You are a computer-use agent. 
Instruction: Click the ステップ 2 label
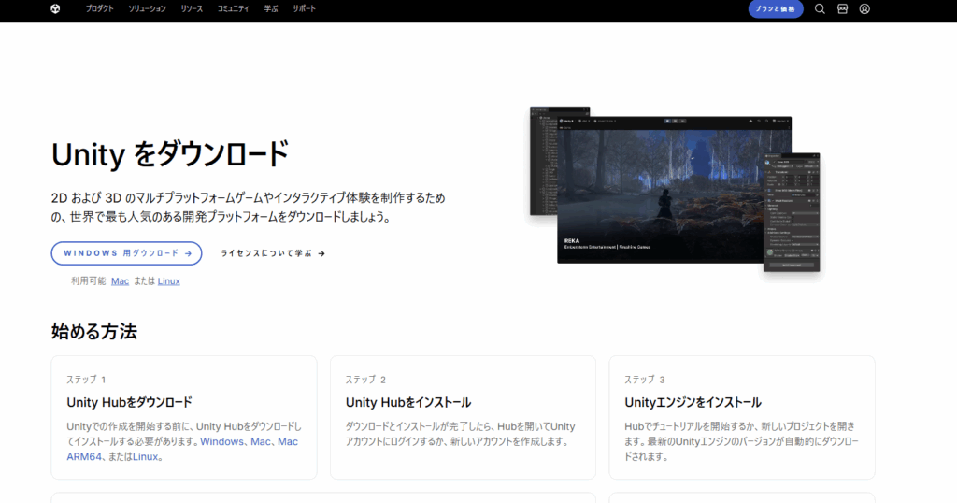365,380
